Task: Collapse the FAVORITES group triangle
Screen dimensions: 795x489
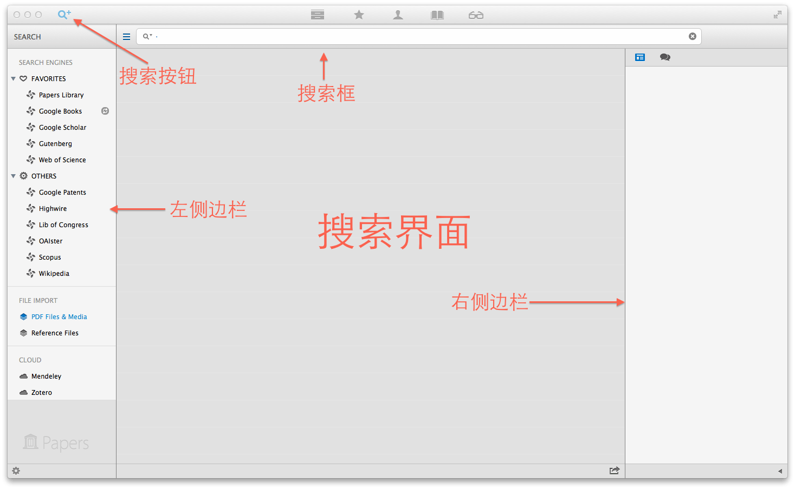Action: 14,79
